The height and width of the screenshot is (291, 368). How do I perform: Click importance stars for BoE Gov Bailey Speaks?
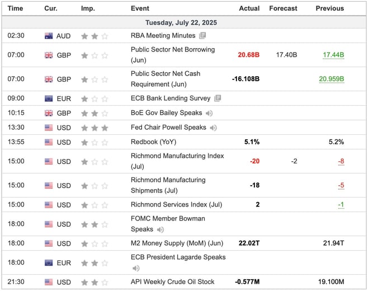(x=95, y=114)
